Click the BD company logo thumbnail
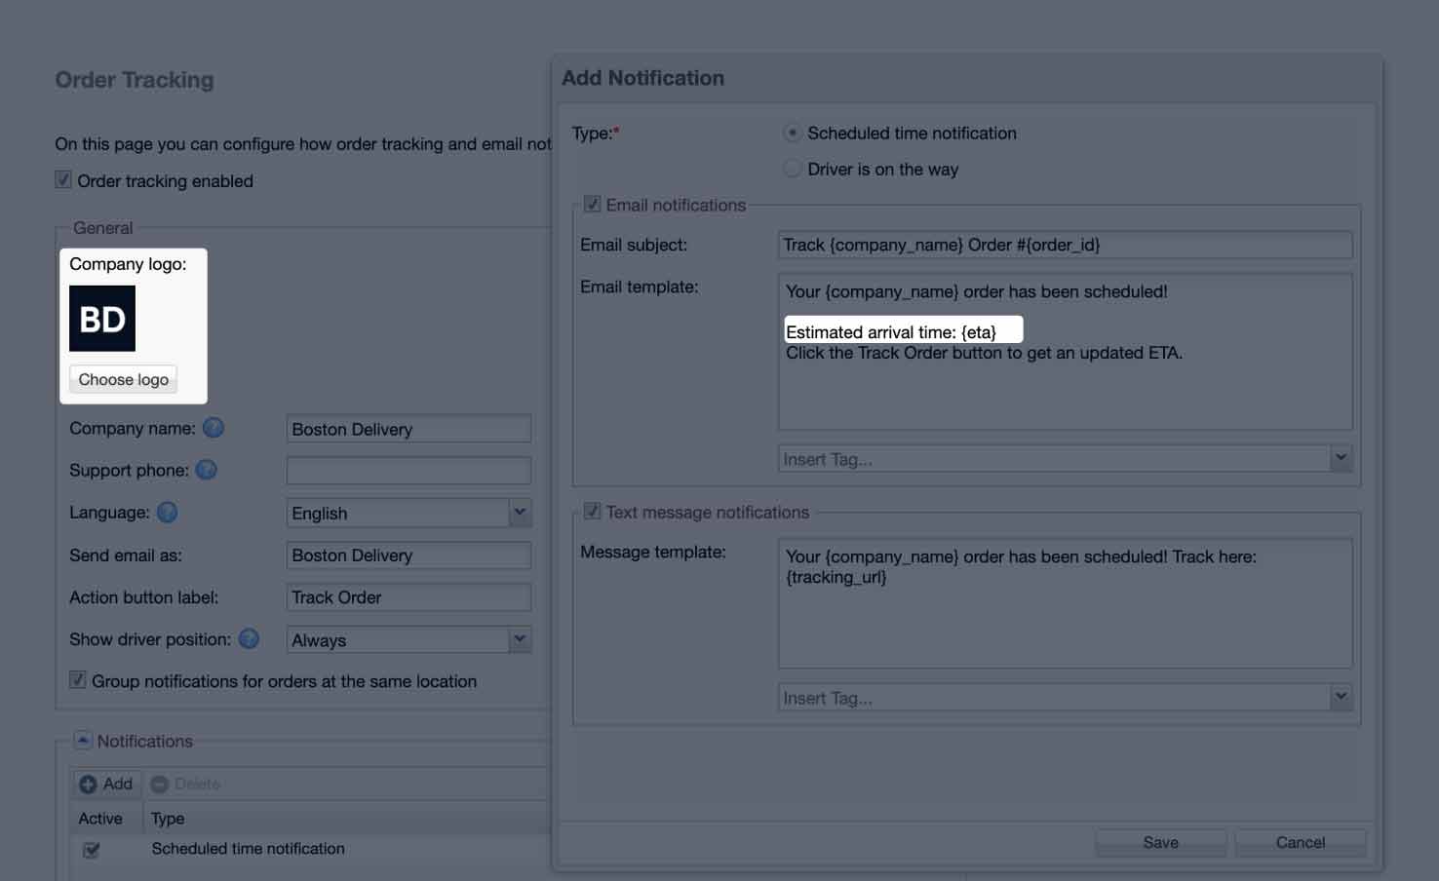The width and height of the screenshot is (1439, 881). tap(101, 318)
